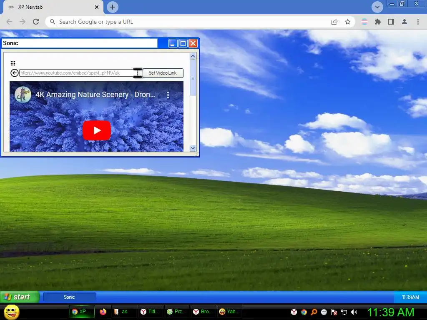Open the video's three-dot options menu
The image size is (427, 320).
(x=168, y=95)
